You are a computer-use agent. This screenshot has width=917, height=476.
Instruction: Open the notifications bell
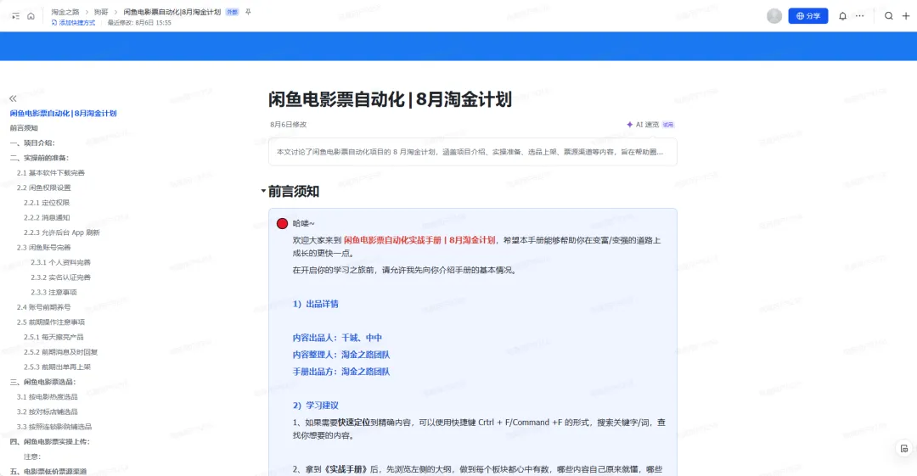(x=843, y=16)
